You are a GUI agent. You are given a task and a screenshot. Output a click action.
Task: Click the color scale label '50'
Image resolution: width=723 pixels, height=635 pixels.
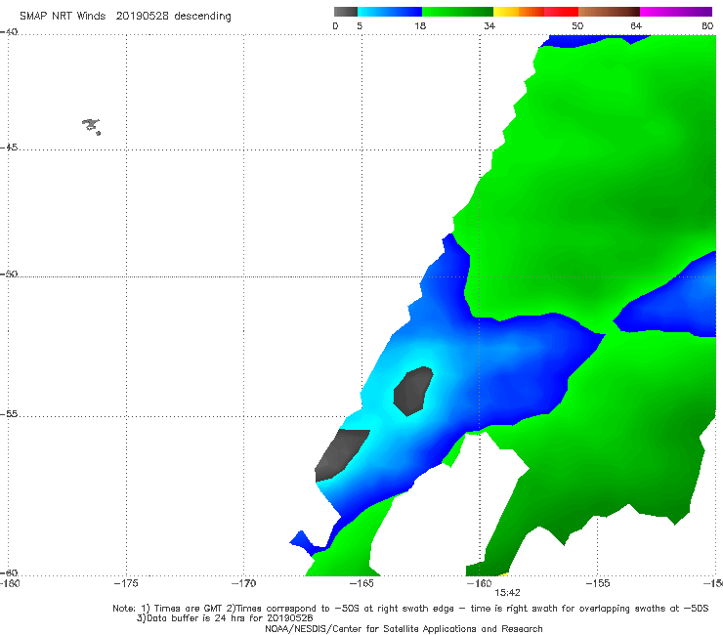[x=577, y=25]
